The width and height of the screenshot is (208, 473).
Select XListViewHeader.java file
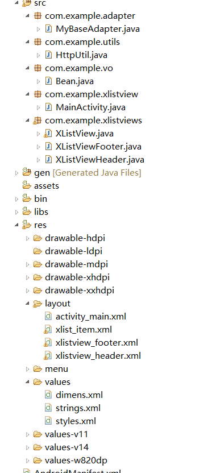click(x=100, y=160)
